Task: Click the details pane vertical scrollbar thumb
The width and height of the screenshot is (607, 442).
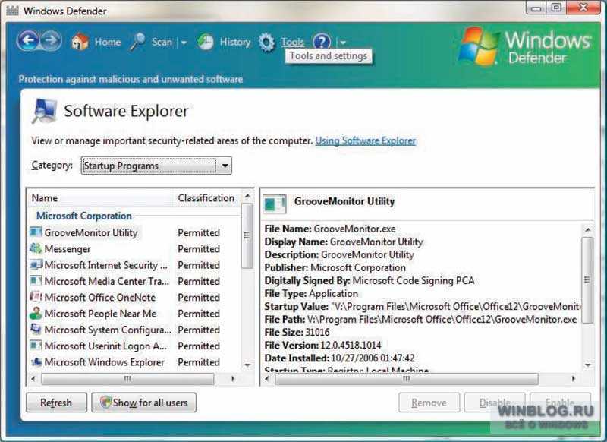Action: point(587,280)
